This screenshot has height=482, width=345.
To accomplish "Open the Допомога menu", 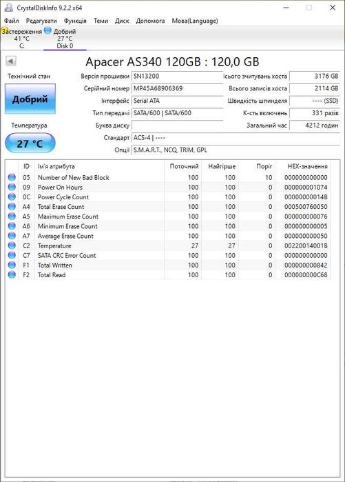I will (150, 21).
